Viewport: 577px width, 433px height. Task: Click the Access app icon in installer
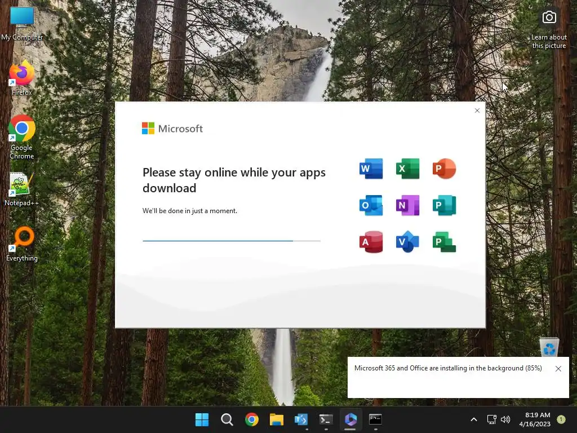point(371,242)
